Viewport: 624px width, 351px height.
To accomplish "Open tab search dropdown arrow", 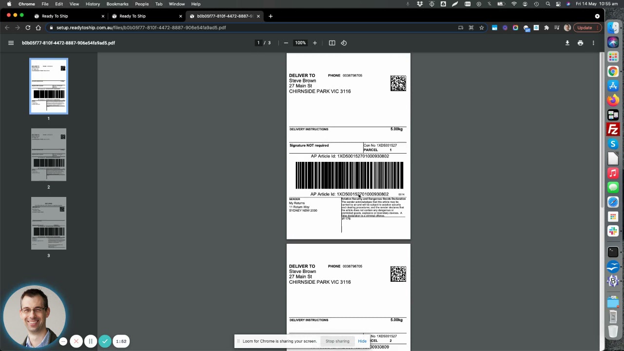I will [597, 16].
